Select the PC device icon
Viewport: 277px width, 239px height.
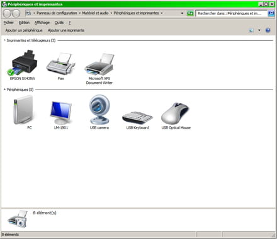(x=23, y=110)
